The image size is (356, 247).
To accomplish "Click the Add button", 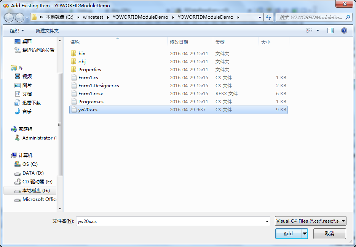I will pos(288,234).
